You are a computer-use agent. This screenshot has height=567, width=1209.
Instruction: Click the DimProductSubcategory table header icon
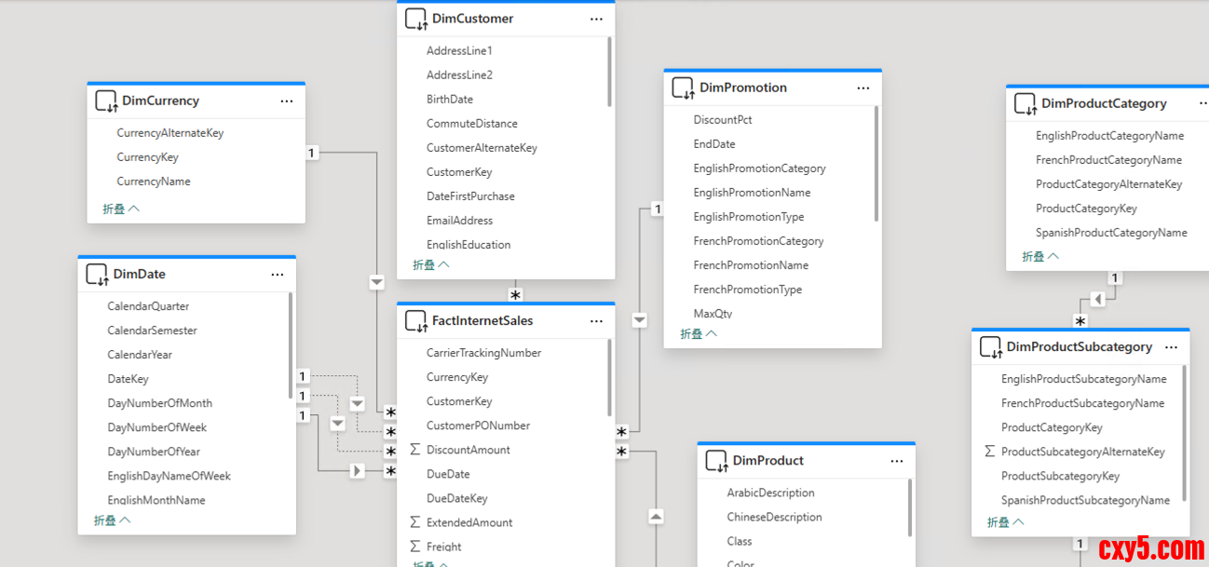tap(990, 347)
